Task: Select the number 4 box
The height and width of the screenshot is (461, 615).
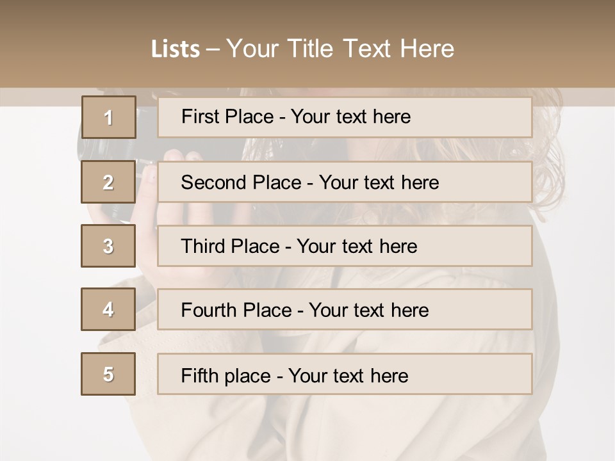Action: point(108,309)
